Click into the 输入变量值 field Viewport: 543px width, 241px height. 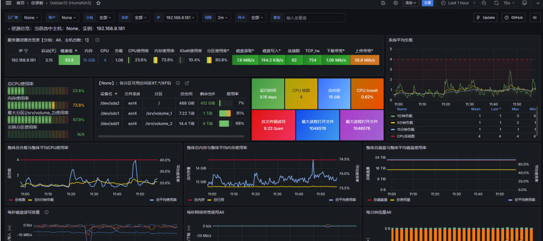(315, 18)
